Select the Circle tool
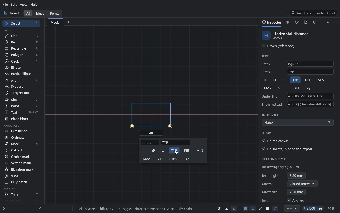Viewport: 340px width, 213px height. (x=21, y=61)
